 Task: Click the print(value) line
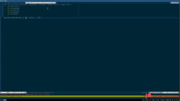coord(13,12)
